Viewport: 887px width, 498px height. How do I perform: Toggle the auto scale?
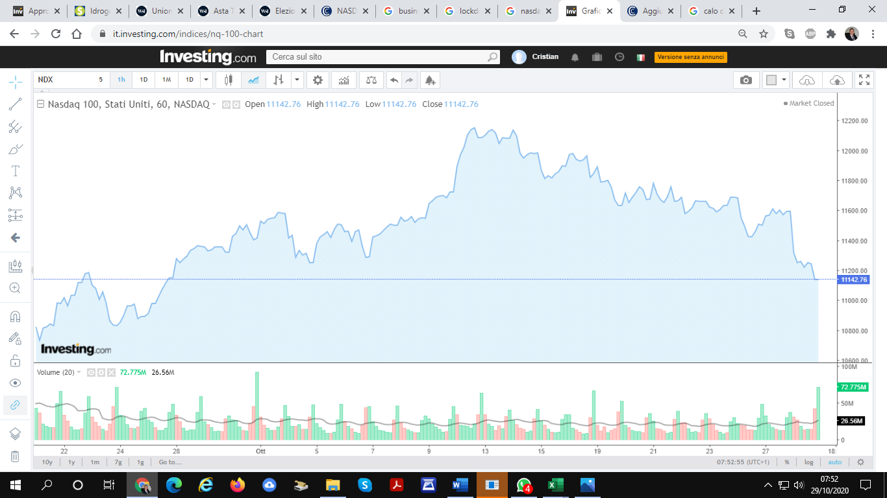click(x=834, y=462)
